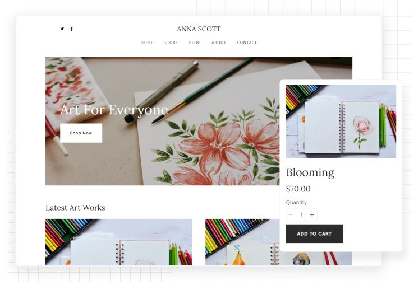
Task: Open the BLOG menu item
Action: point(195,43)
